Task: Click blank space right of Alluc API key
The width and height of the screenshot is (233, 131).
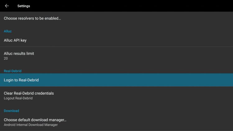Action: coord(129,40)
